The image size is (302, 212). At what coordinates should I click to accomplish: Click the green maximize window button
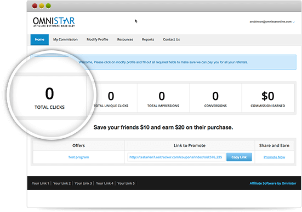(48, 6)
